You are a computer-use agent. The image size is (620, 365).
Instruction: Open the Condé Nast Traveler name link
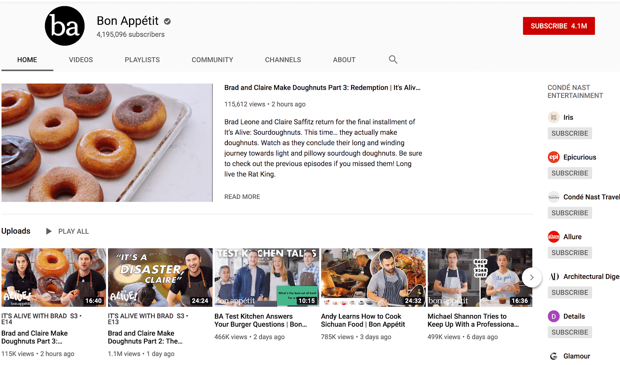click(591, 197)
